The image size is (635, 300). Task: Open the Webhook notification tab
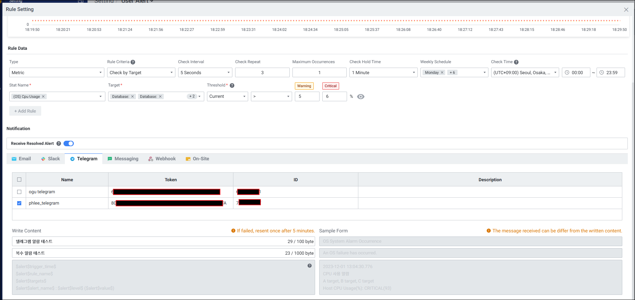pos(162,159)
